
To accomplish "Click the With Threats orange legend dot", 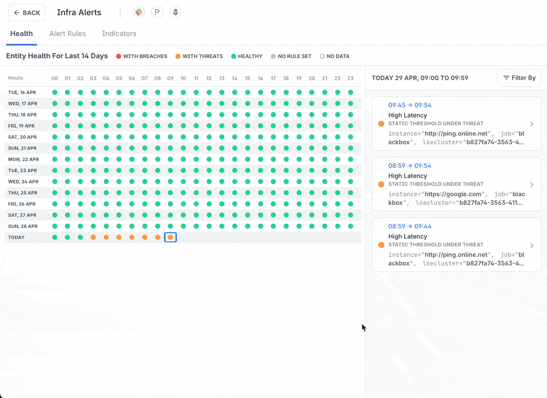I will coord(178,56).
